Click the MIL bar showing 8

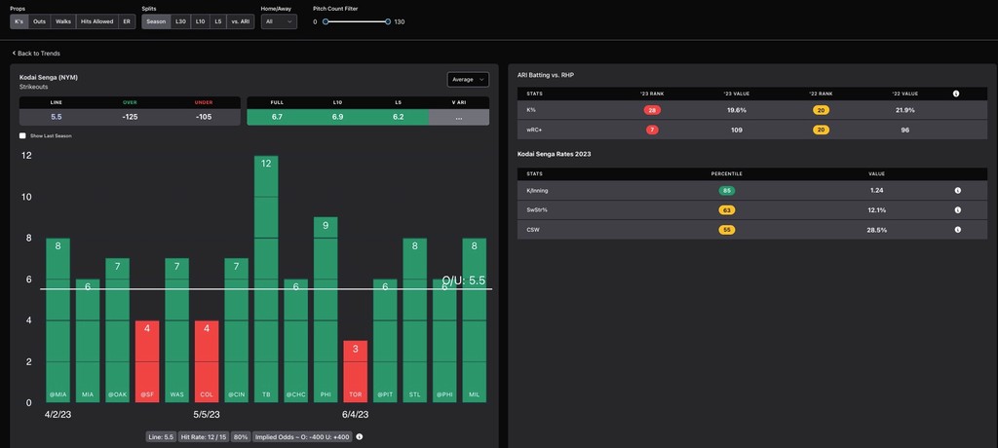pyautogui.click(x=475, y=320)
